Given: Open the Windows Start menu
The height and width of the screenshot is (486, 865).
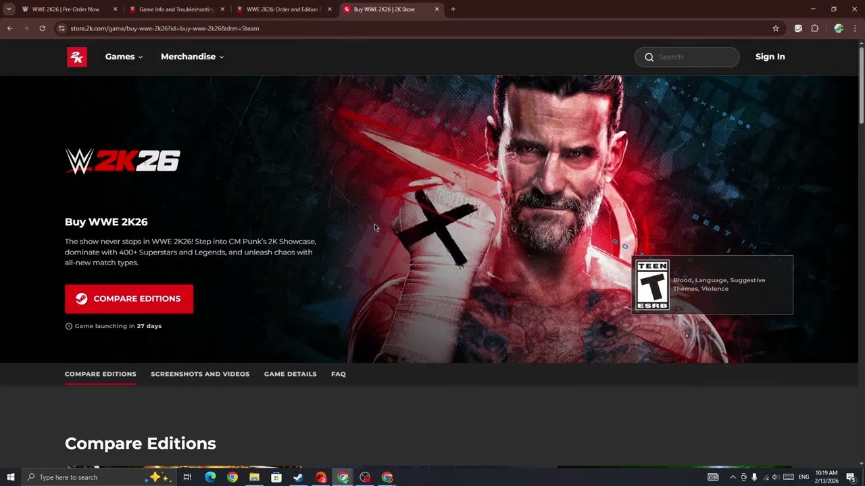Looking at the screenshot, I should [10, 477].
